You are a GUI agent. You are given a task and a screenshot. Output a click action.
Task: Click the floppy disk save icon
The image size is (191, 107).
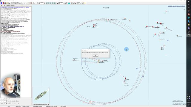(5, 3)
